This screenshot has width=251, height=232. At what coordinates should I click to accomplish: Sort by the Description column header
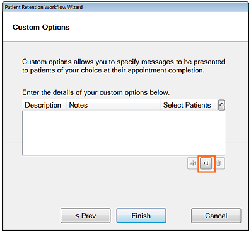click(x=44, y=105)
